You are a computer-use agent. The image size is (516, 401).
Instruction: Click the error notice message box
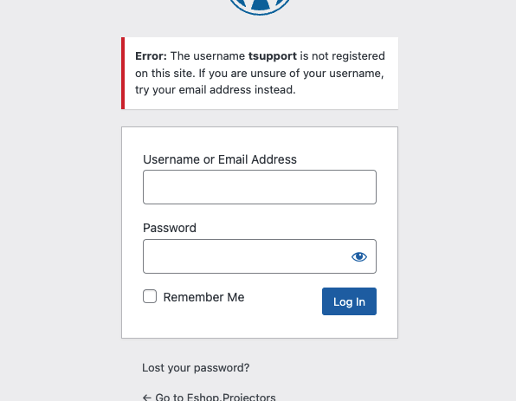(x=260, y=73)
